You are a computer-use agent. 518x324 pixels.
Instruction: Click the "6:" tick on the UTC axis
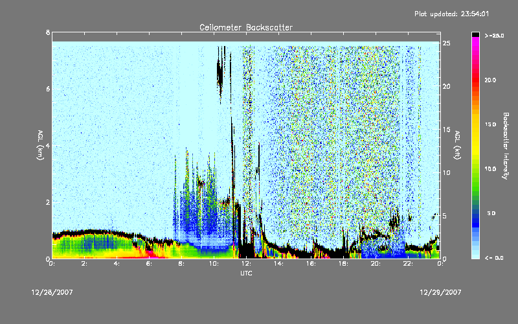[149, 264]
